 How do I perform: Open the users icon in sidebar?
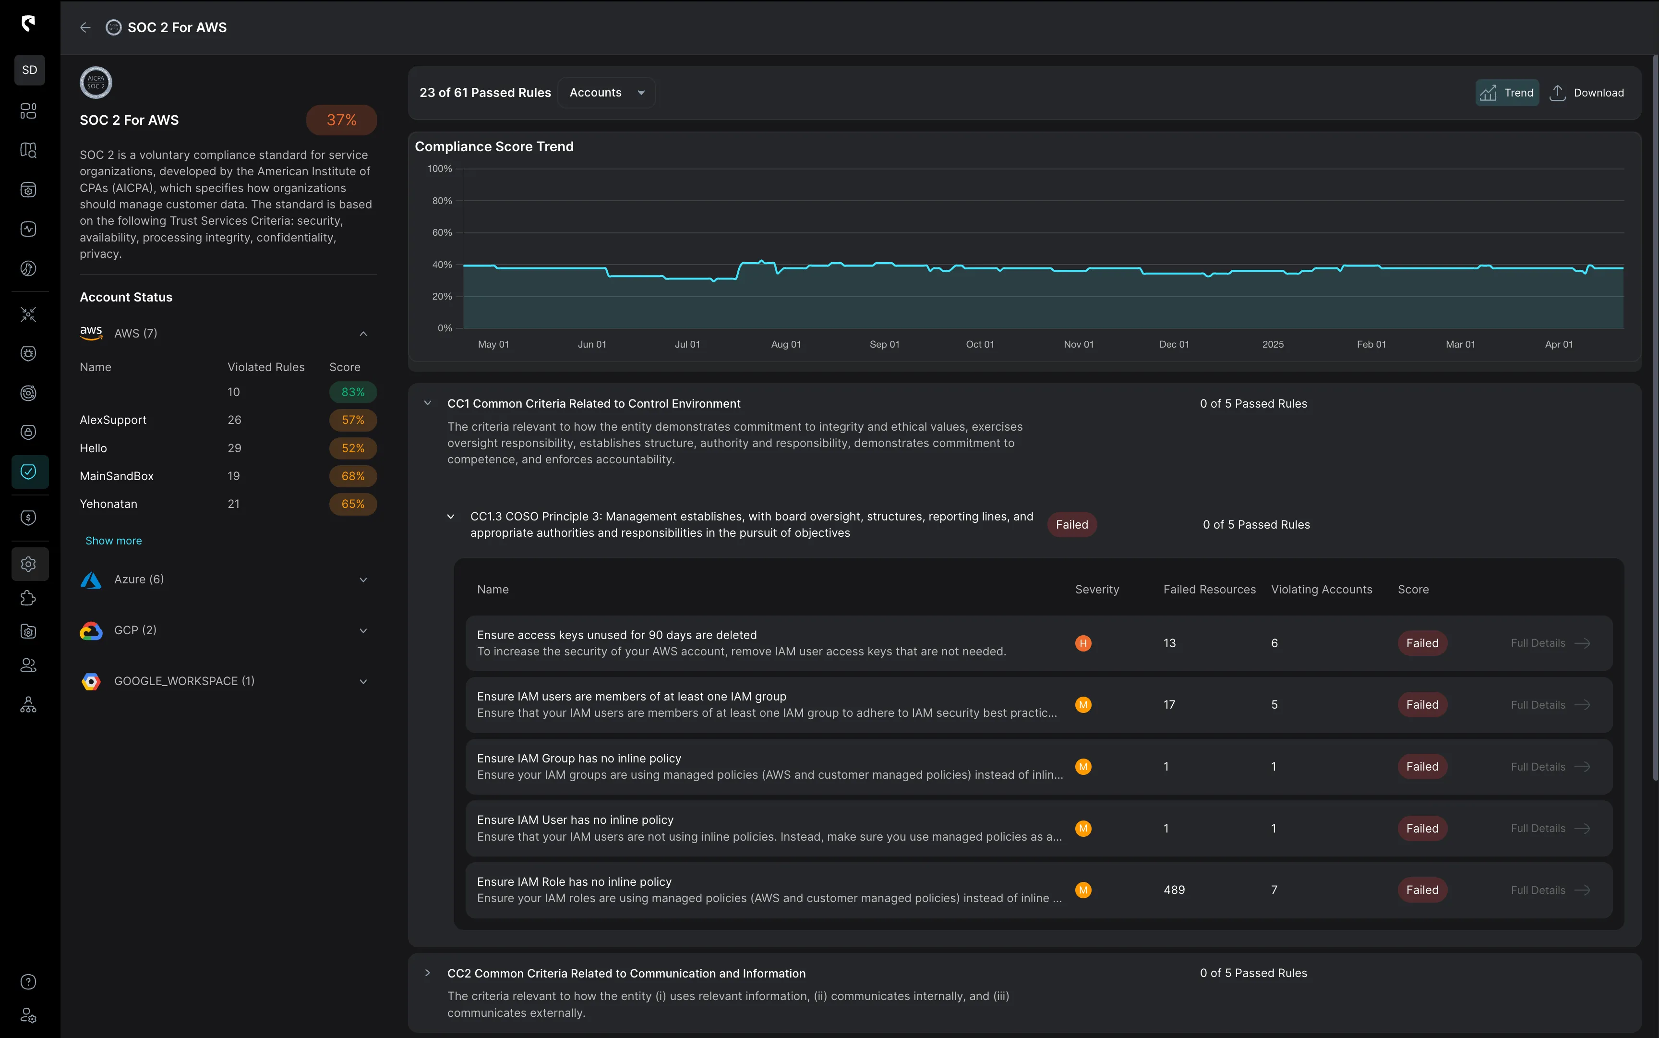[x=28, y=665]
